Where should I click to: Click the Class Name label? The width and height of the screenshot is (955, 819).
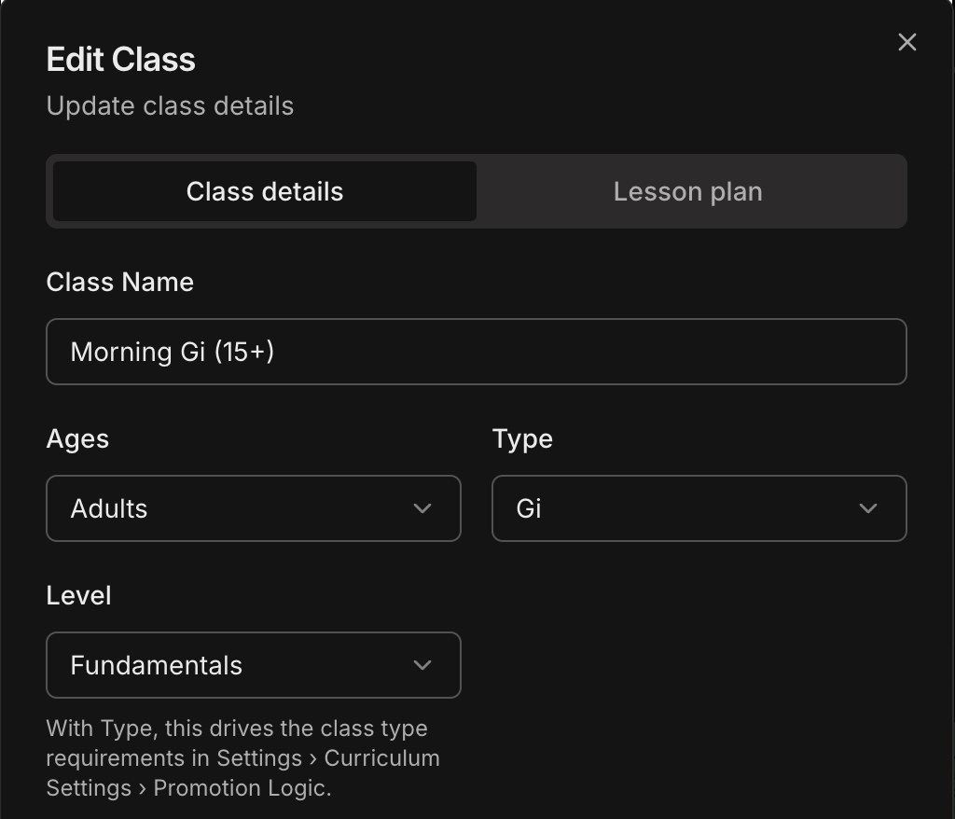point(120,282)
